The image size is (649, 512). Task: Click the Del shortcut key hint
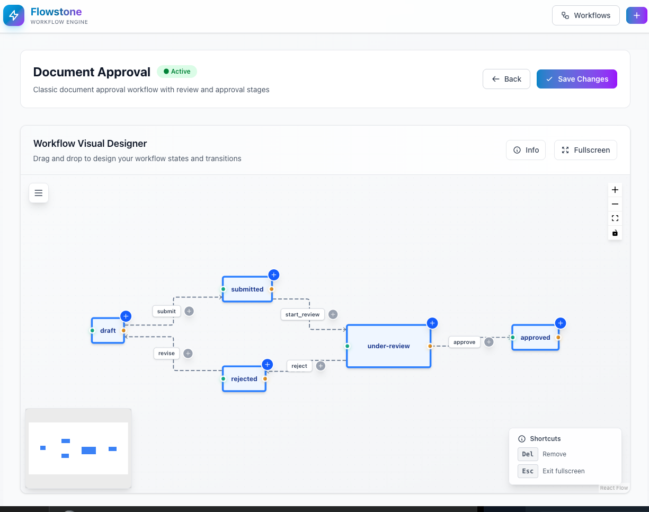coord(528,454)
